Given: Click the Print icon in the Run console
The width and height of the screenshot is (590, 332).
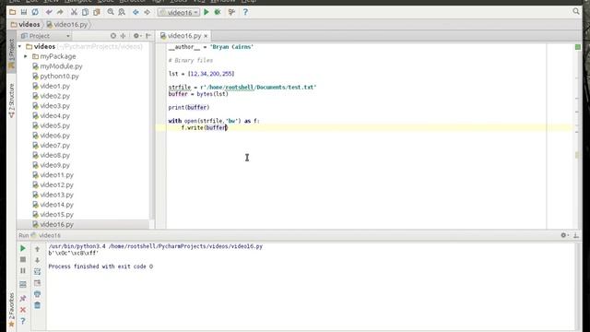Looking at the screenshot, I should point(37,293).
